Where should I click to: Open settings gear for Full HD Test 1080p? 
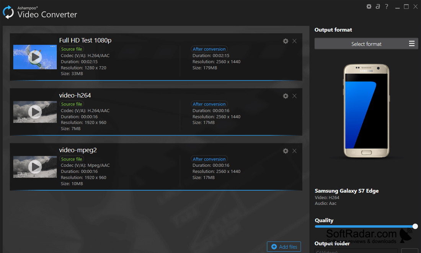point(286,41)
